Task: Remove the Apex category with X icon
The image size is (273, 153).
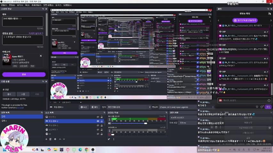Action: (x=41, y=56)
